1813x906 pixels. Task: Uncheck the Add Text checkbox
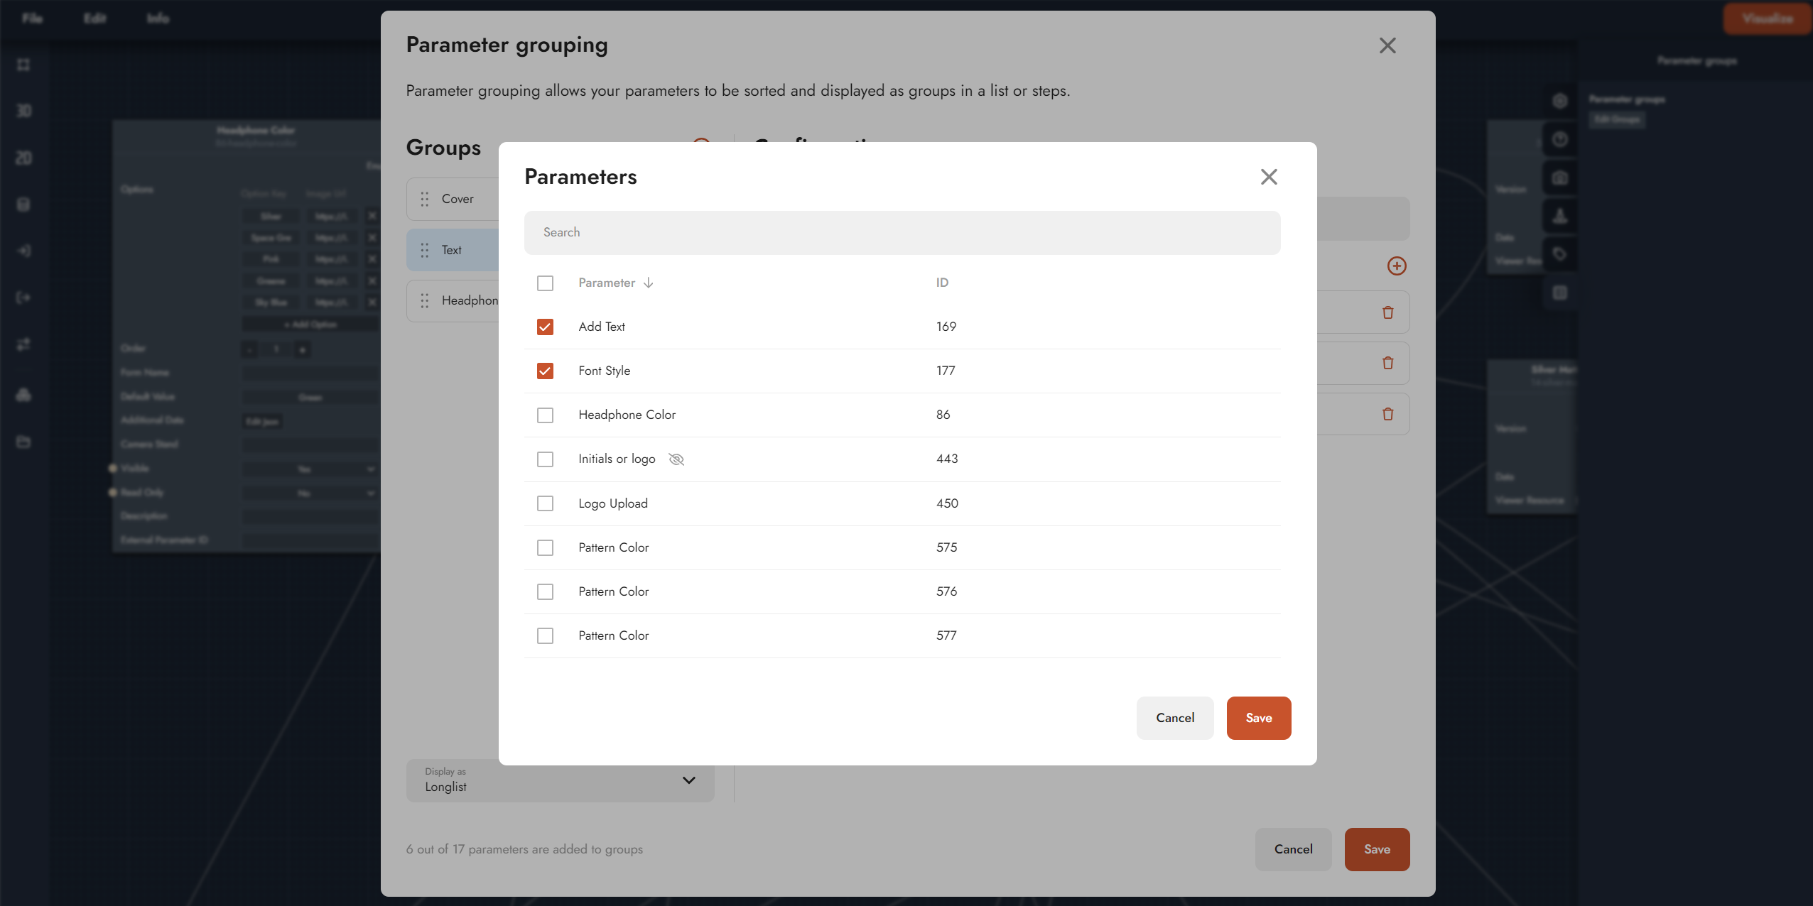click(x=545, y=327)
